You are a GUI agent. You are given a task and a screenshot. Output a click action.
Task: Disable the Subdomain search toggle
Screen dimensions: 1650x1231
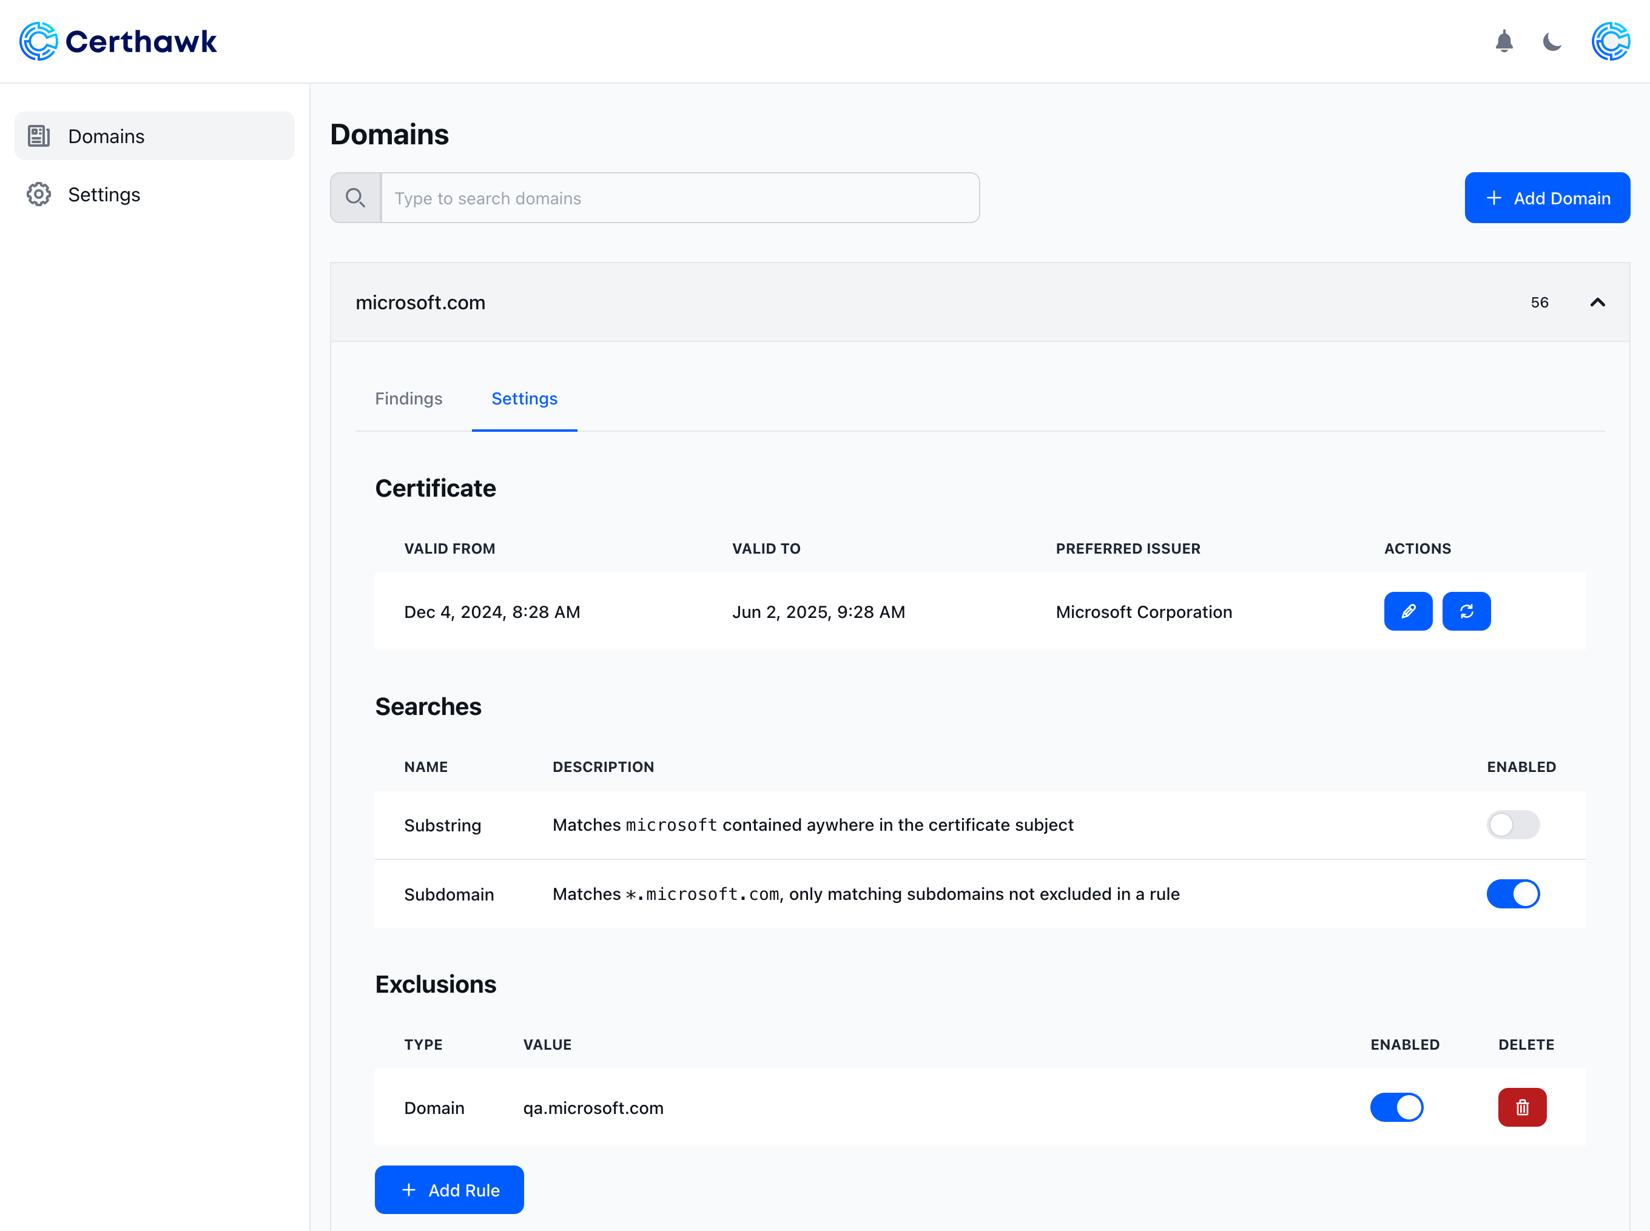(1513, 893)
